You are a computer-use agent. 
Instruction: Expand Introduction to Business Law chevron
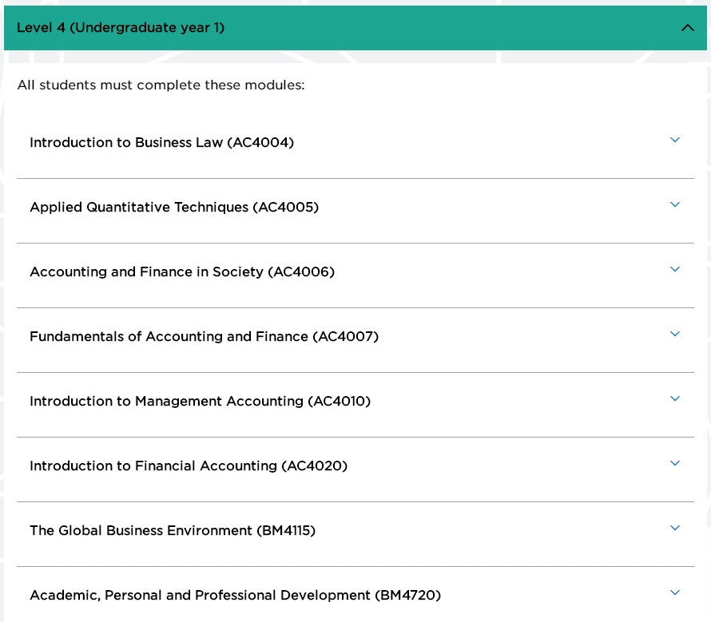point(675,140)
